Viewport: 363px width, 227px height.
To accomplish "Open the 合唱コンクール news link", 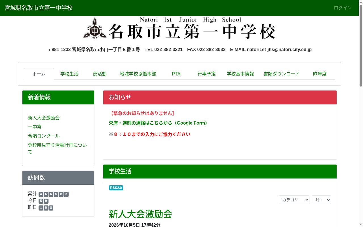I will pyautogui.click(x=44, y=136).
